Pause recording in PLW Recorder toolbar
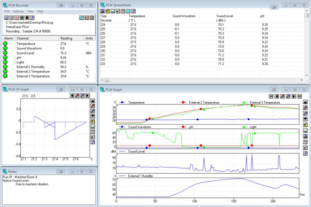The height and width of the screenshot is (207, 311). (x=22, y=18)
